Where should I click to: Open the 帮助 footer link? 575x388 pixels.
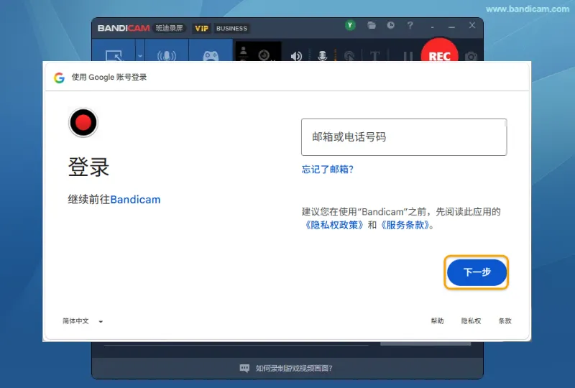coord(437,321)
